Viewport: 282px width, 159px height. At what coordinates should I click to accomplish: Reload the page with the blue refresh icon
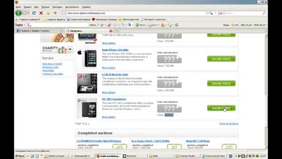34,13
